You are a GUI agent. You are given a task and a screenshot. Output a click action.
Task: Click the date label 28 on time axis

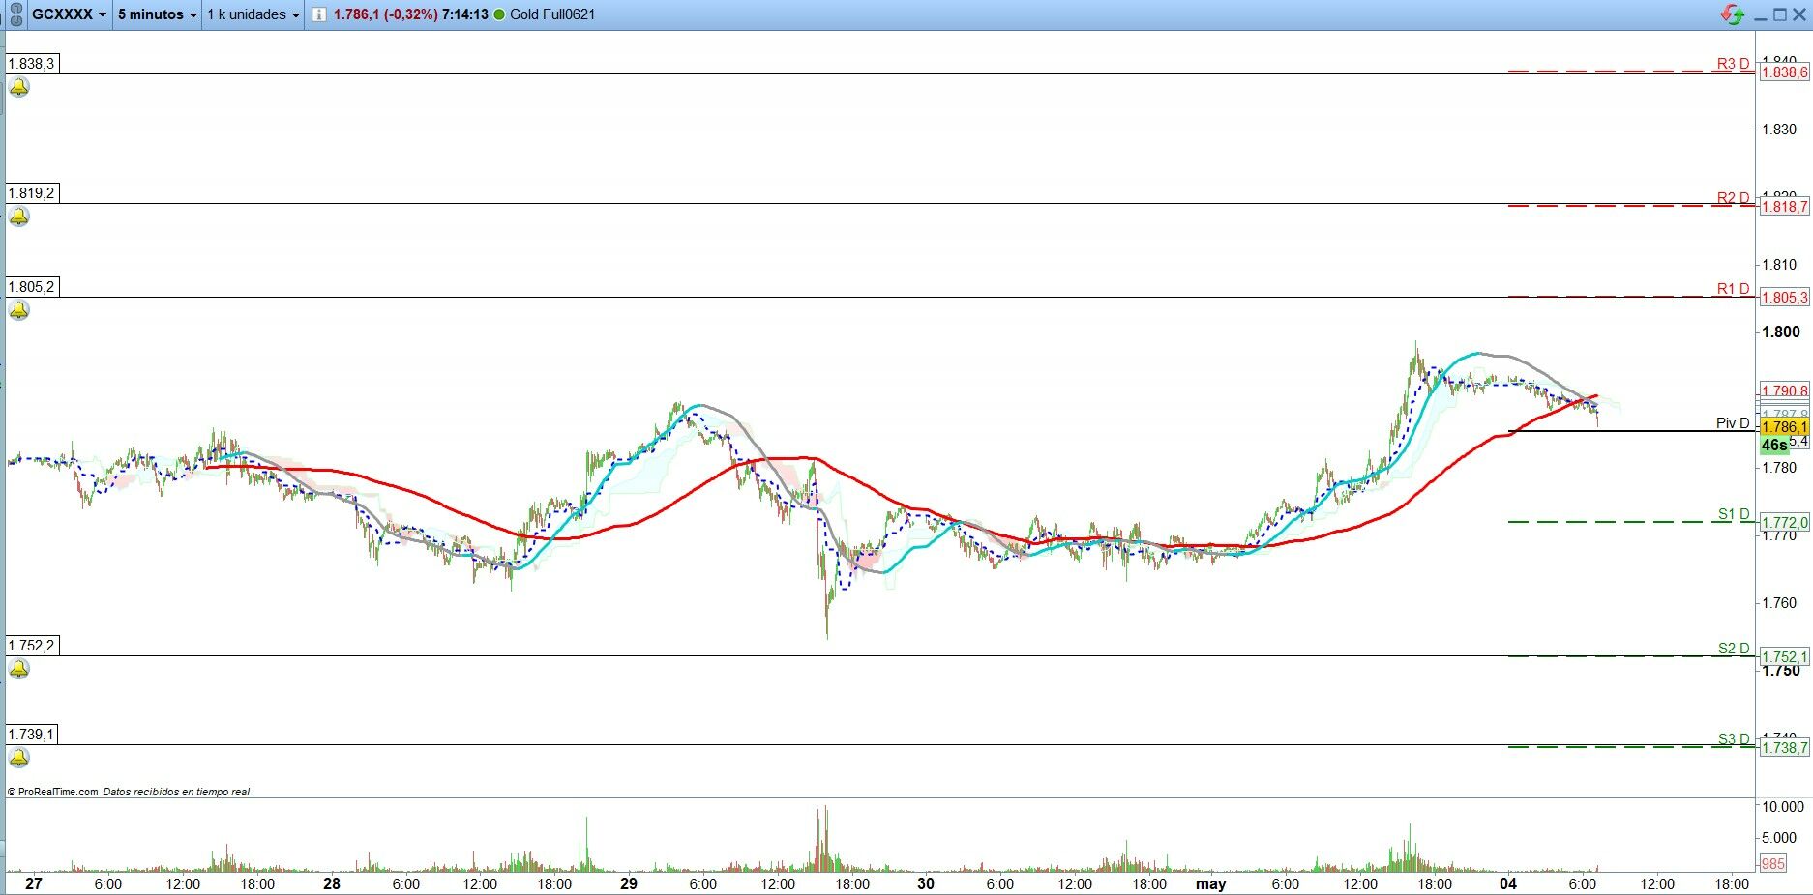click(332, 884)
